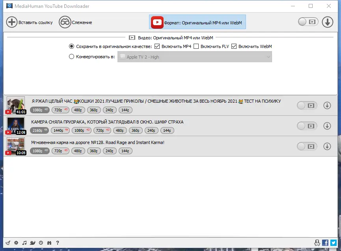341x251 pixels.
Task: Select 144p for КОШКИ 2021 video
Action: pyautogui.click(x=125, y=110)
